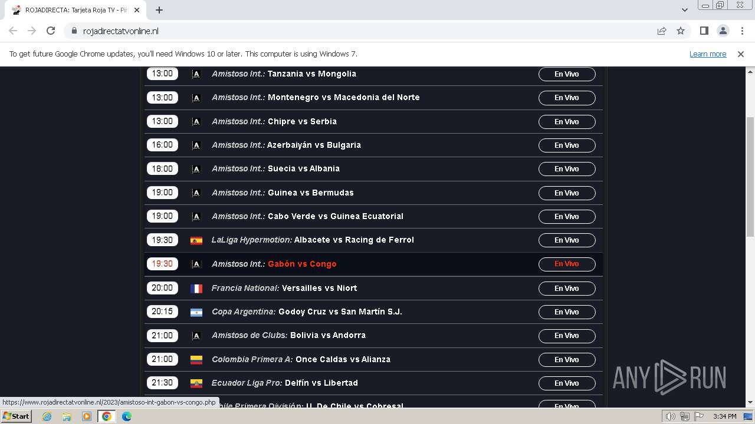755x424 pixels.
Task: Open the Chrome three-dot menu
Action: (x=741, y=31)
